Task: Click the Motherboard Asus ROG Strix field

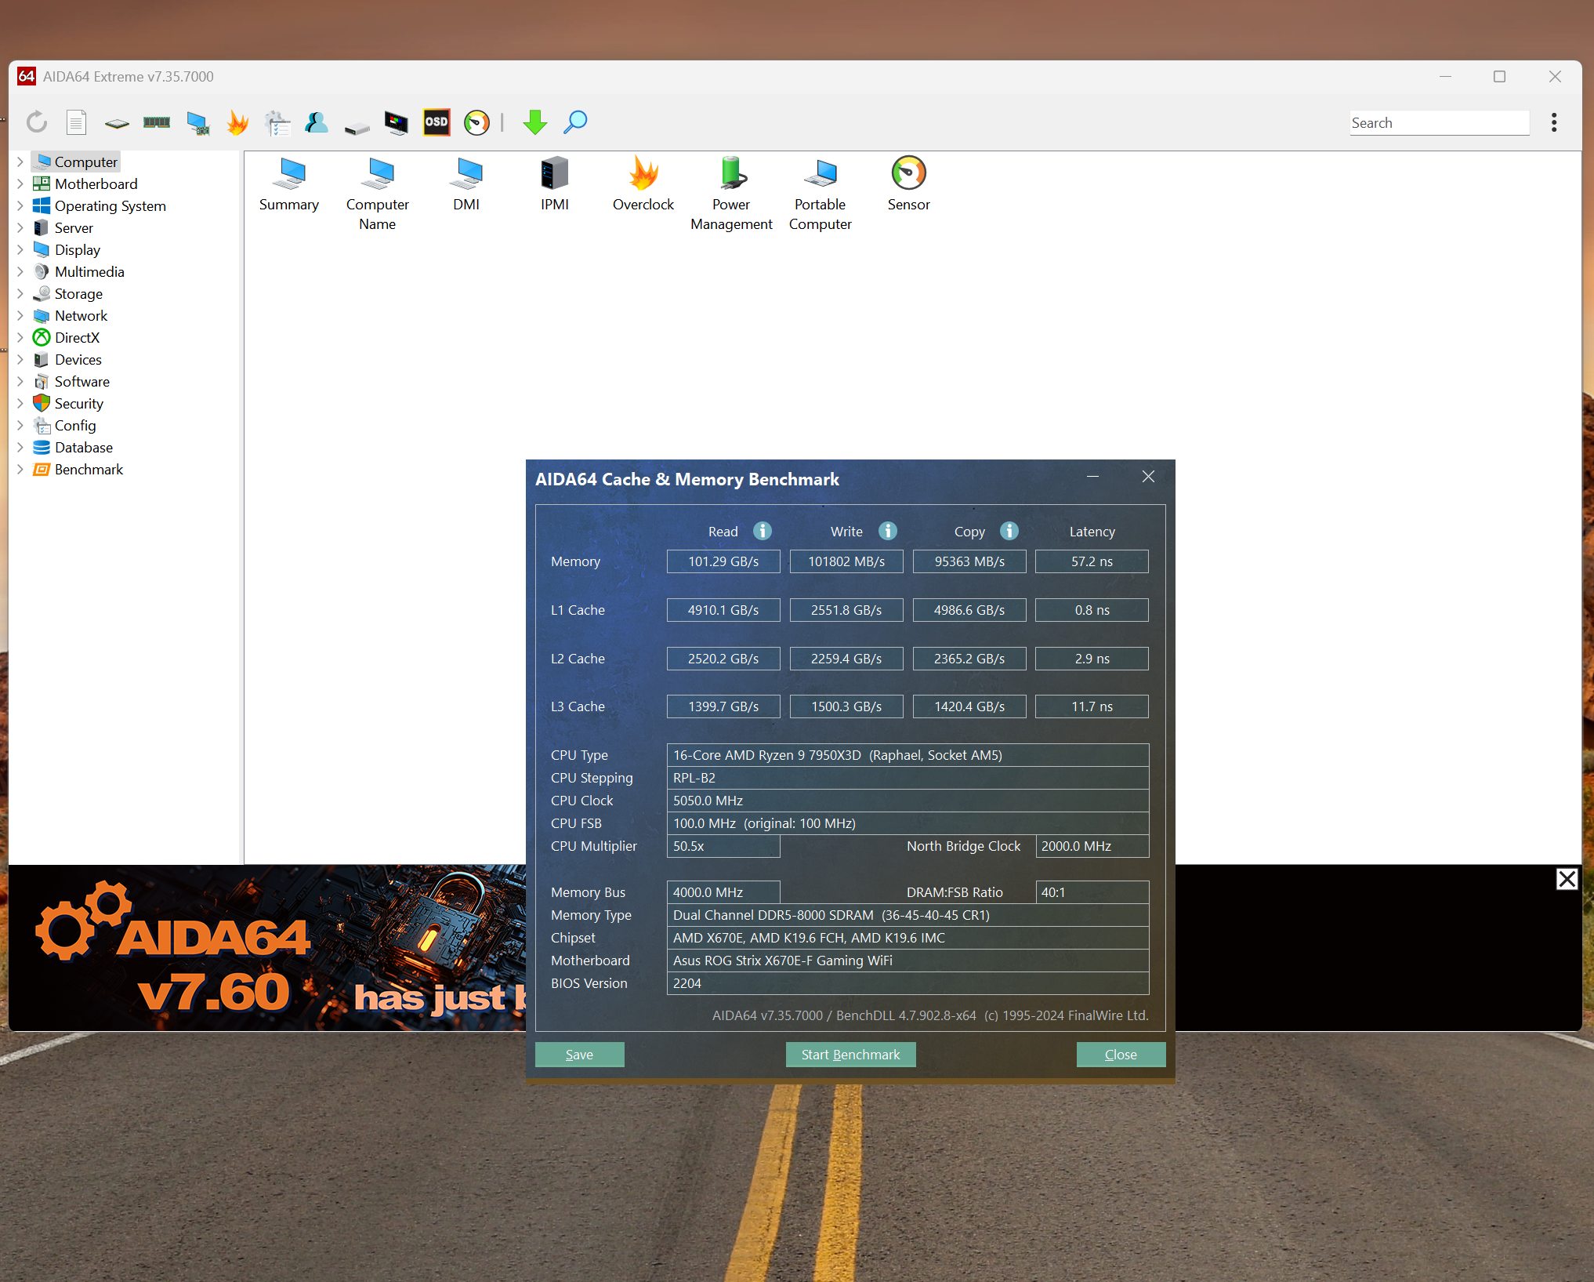Action: 907,961
